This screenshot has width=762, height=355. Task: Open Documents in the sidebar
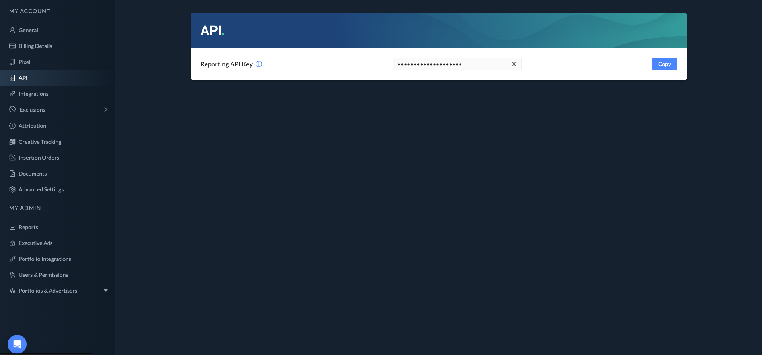tap(33, 174)
